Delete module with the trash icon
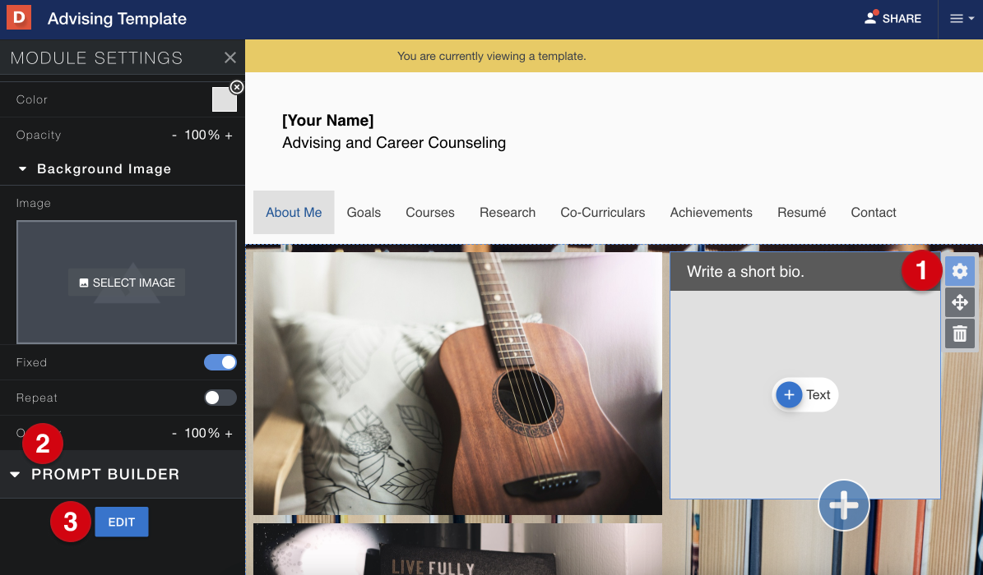Viewport: 983px width, 575px height. pyautogui.click(x=960, y=333)
